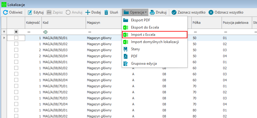Choose Eksport do Excela menu entry
Viewport: 257px width, 118px height.
[155, 28]
